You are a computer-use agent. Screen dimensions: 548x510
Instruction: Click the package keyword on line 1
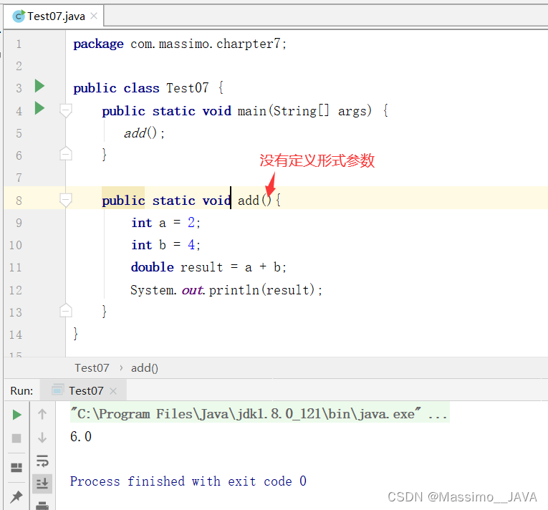[x=98, y=44]
